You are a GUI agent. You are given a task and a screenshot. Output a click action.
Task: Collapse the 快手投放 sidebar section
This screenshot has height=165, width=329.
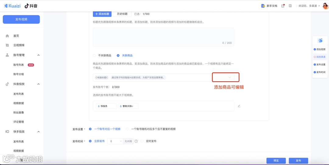[39, 132]
